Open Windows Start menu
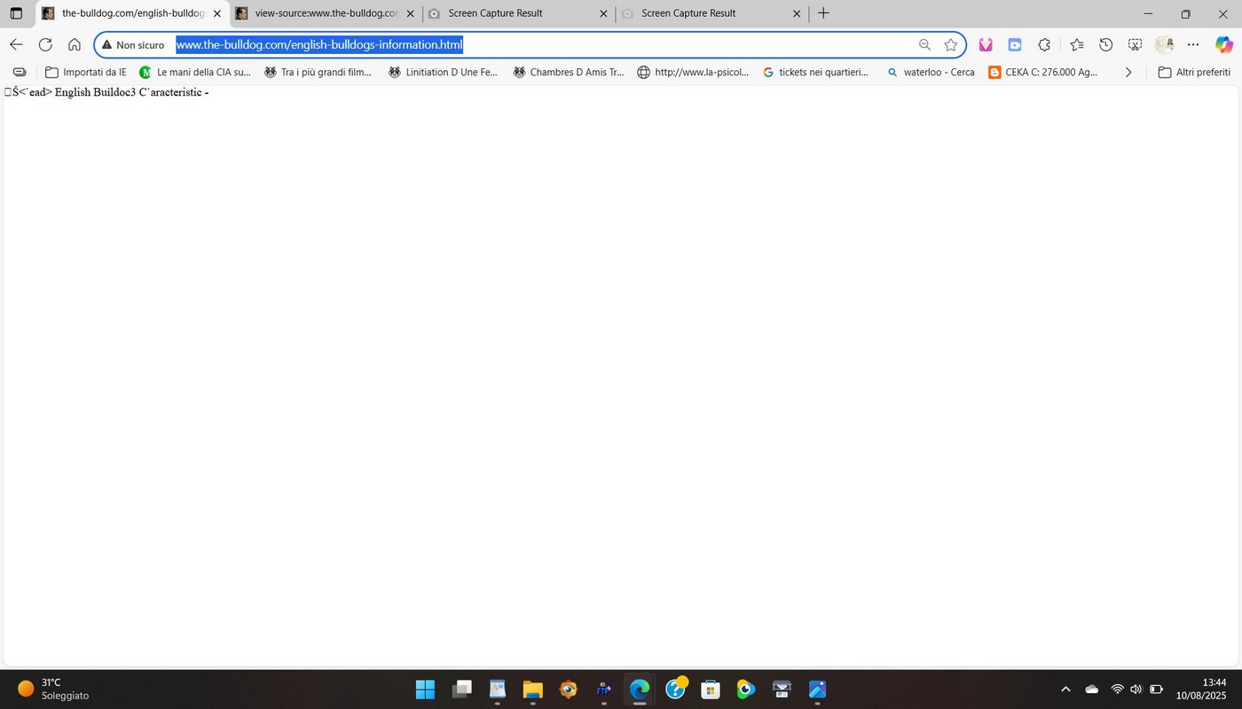This screenshot has height=709, width=1242. 425,689
